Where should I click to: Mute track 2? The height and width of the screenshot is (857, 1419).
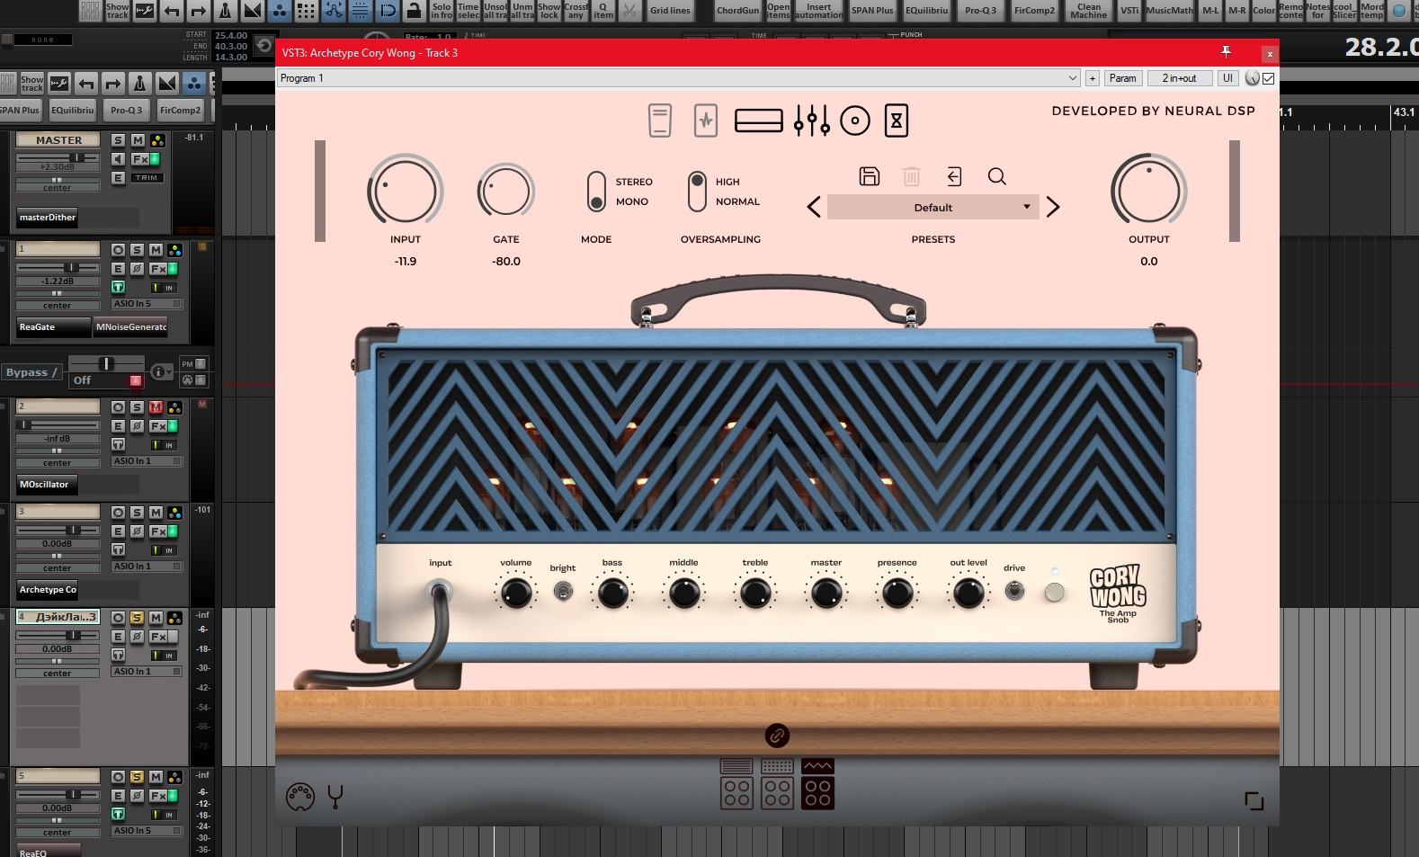[x=156, y=407]
